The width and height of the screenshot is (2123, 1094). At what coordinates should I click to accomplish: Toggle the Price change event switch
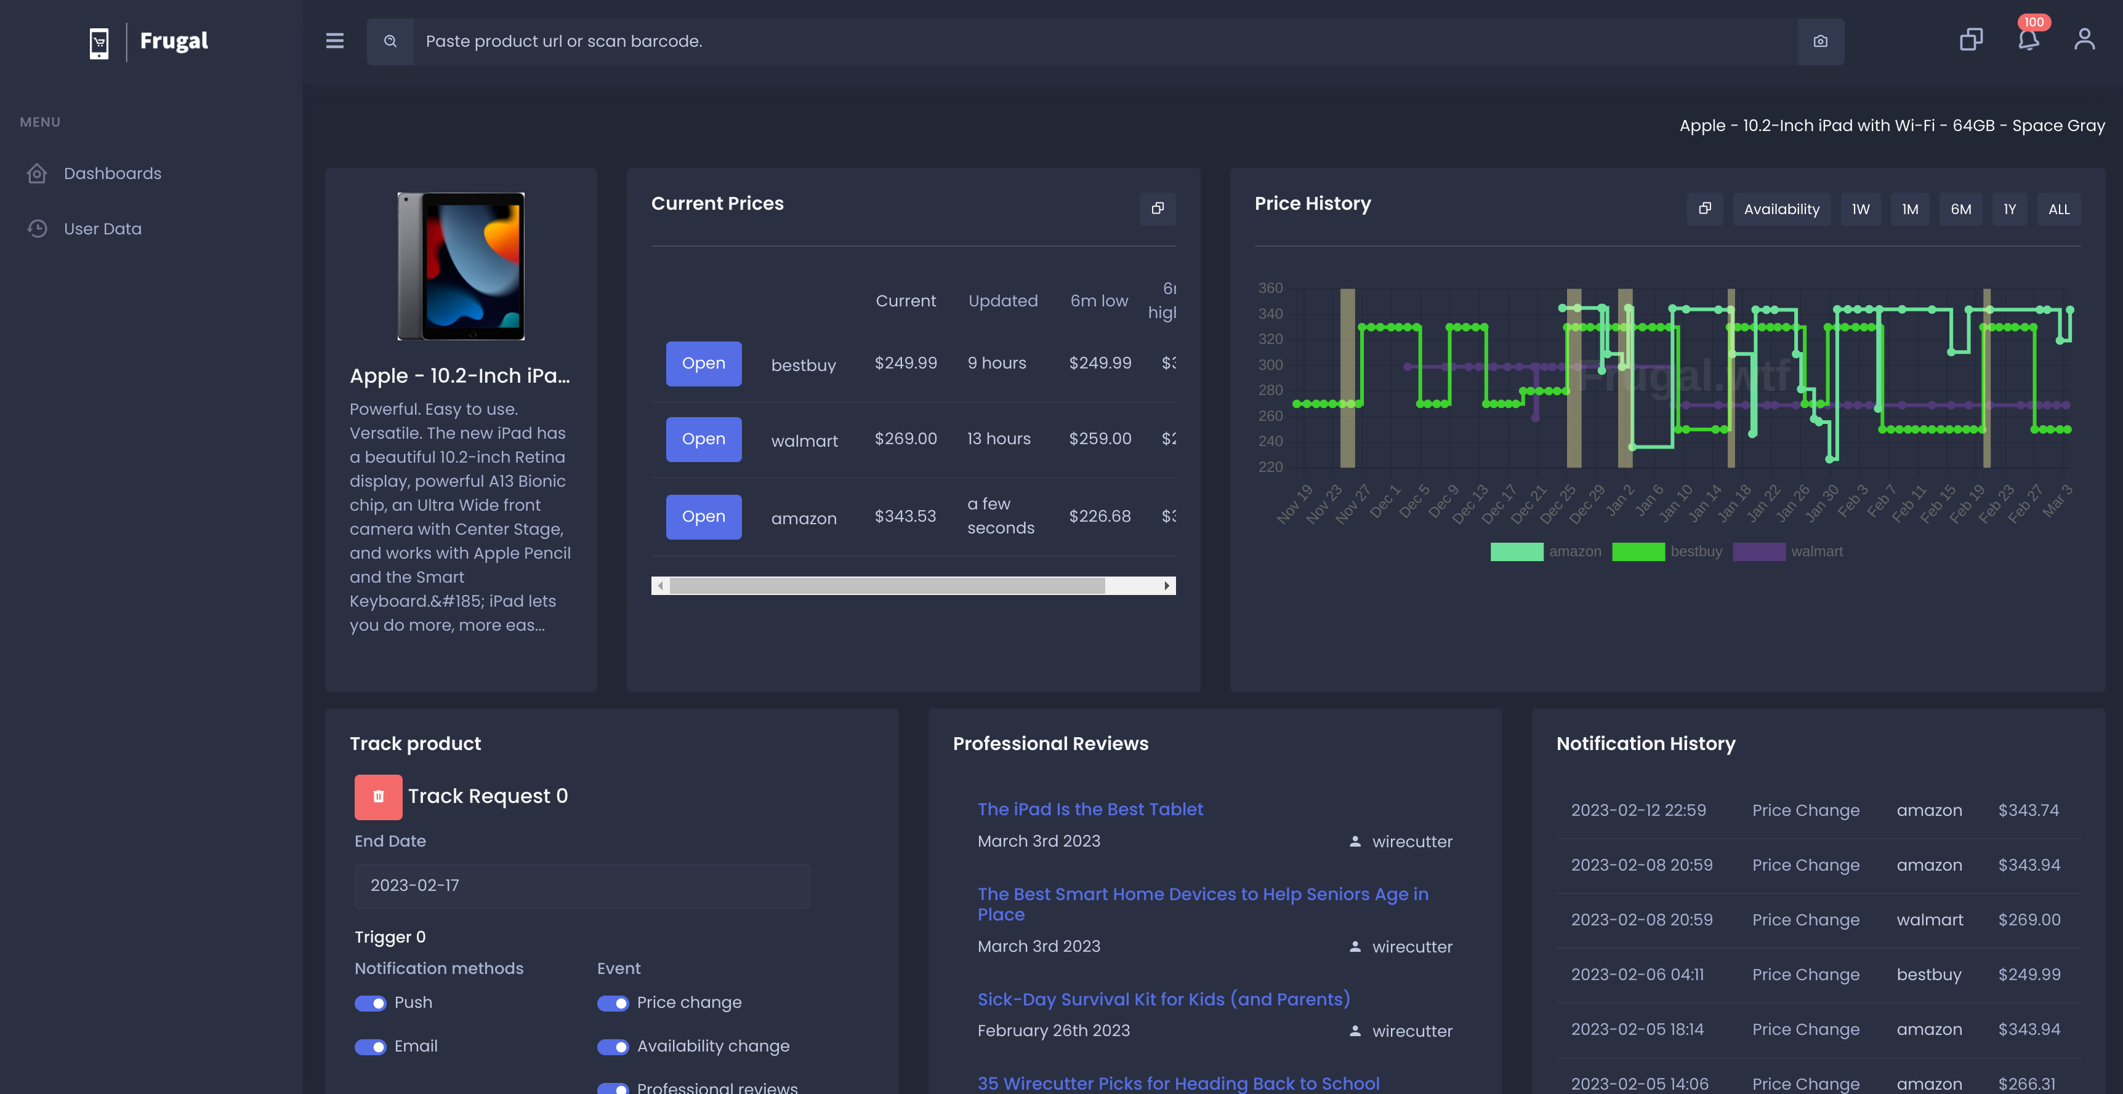pyautogui.click(x=613, y=1004)
